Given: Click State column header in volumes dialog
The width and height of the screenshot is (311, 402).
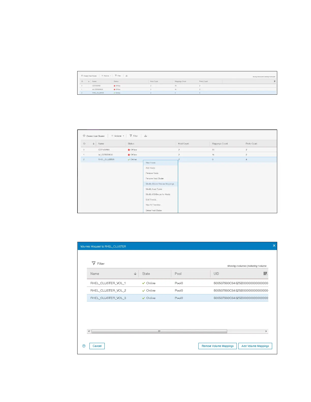Looking at the screenshot, I should tap(146, 274).
